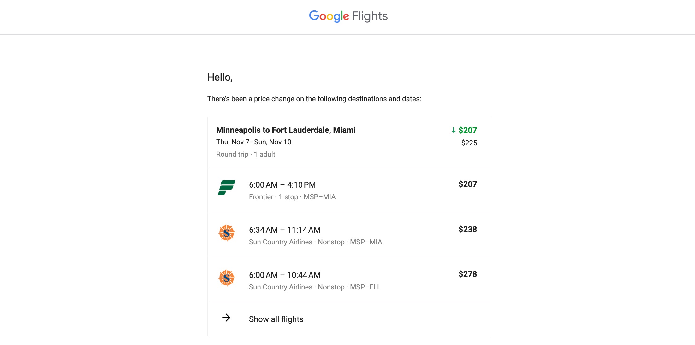
Task: Click the $238 price text
Action: pos(468,229)
